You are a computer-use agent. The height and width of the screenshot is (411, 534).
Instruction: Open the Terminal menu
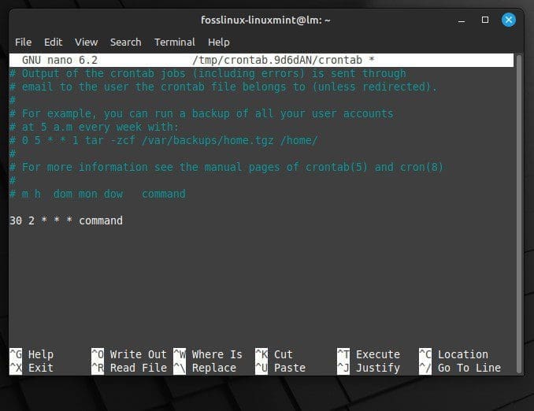coord(175,43)
